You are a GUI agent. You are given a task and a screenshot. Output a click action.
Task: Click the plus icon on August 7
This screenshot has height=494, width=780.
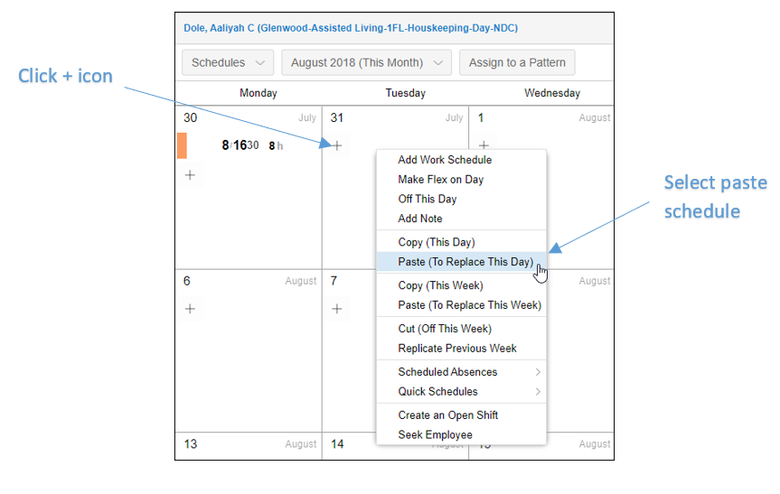(x=337, y=309)
